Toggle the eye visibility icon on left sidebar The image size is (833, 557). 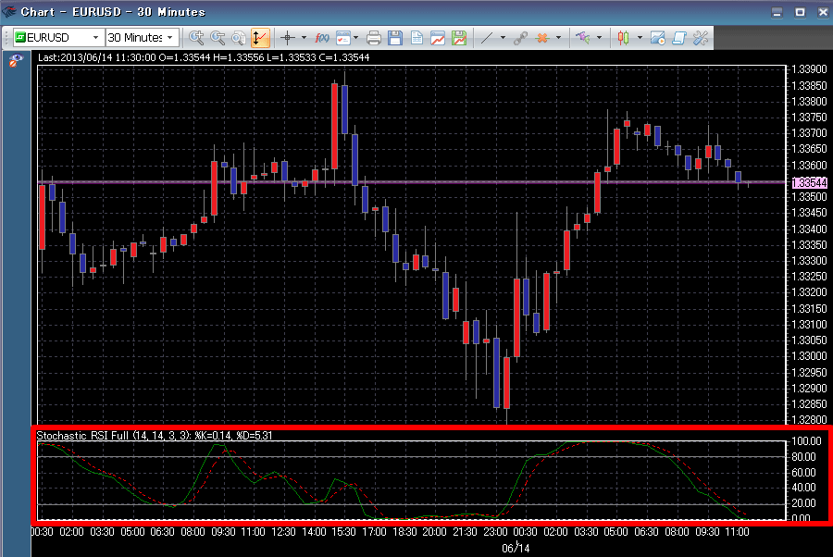coord(16,61)
